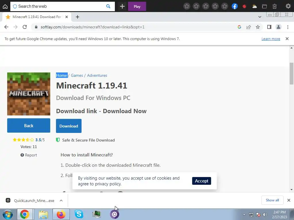Open the Games breadcrumb link
This screenshot has width=294, height=220.
[x=77, y=75]
